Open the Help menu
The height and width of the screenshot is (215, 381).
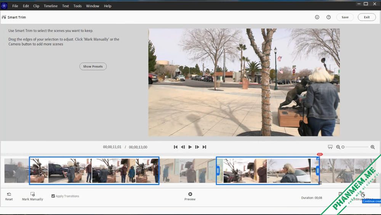tap(108, 6)
